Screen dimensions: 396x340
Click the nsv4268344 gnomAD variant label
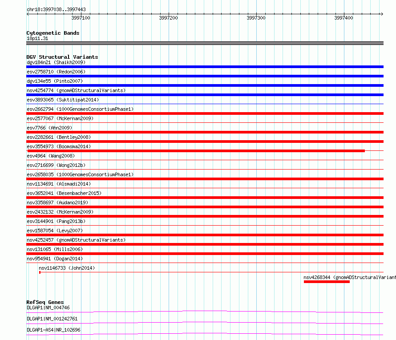pos(350,277)
